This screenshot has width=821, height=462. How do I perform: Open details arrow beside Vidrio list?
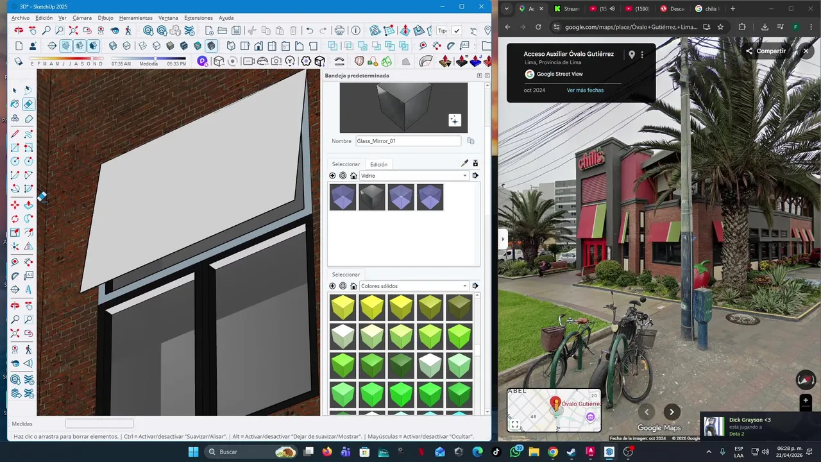click(x=475, y=176)
